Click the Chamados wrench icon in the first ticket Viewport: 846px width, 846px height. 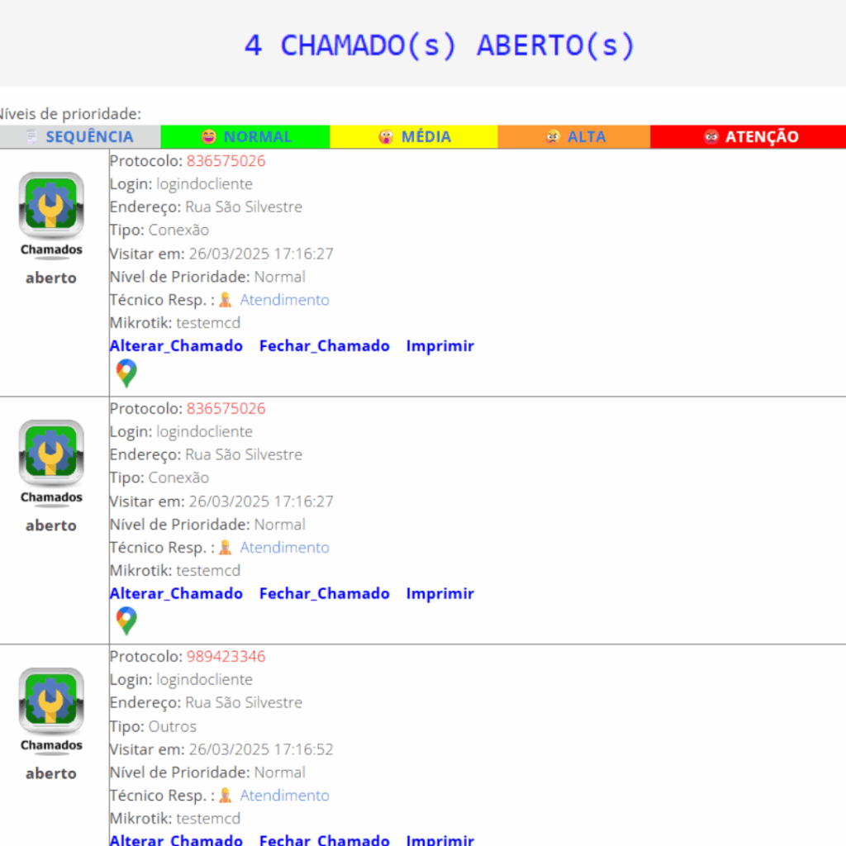point(51,206)
